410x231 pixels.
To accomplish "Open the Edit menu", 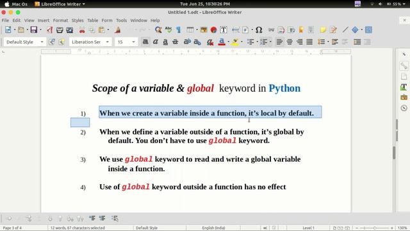I will (x=16, y=20).
